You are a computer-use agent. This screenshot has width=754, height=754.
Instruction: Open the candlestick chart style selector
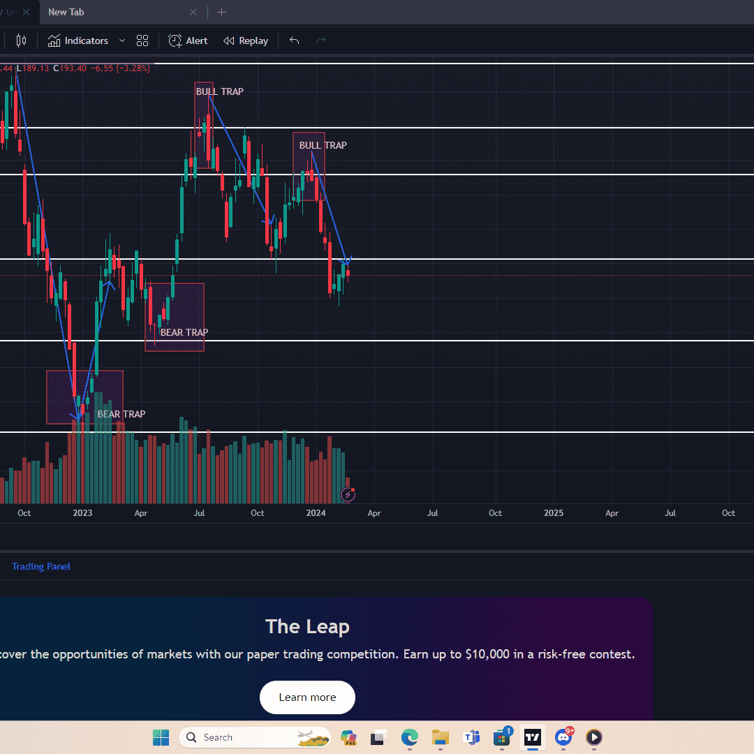pos(21,40)
